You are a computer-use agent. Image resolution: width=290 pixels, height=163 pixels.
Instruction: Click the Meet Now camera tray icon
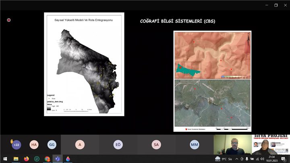pyautogui.click(x=242, y=159)
